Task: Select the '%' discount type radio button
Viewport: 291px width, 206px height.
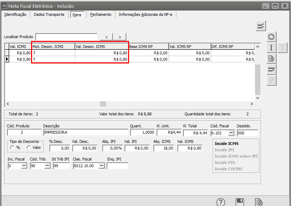Action: [12, 147]
